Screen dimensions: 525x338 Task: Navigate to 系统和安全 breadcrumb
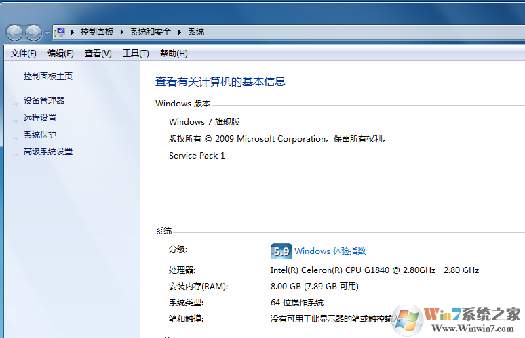click(x=151, y=32)
